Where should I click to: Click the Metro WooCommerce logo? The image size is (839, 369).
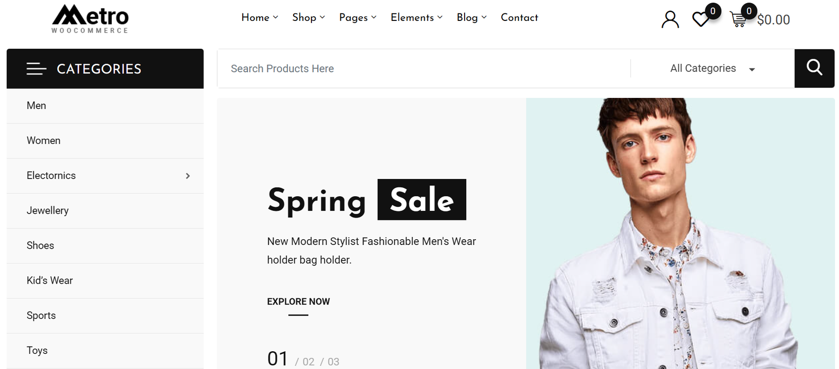[90, 19]
